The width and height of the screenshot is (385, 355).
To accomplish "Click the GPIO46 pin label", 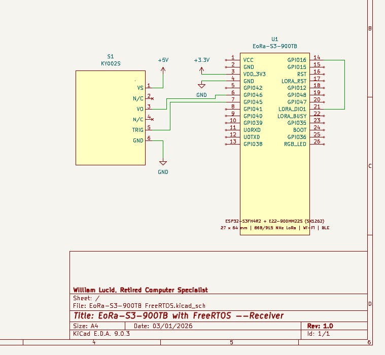I will coord(253,95).
